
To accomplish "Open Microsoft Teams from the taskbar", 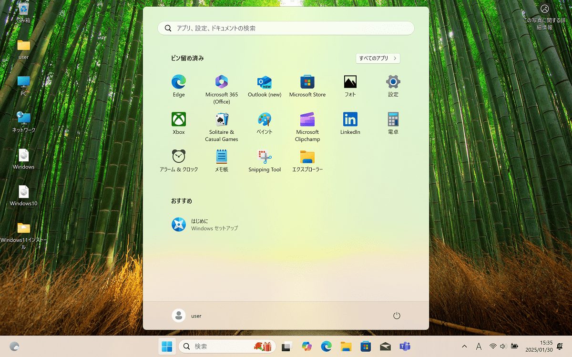I will coord(405,347).
